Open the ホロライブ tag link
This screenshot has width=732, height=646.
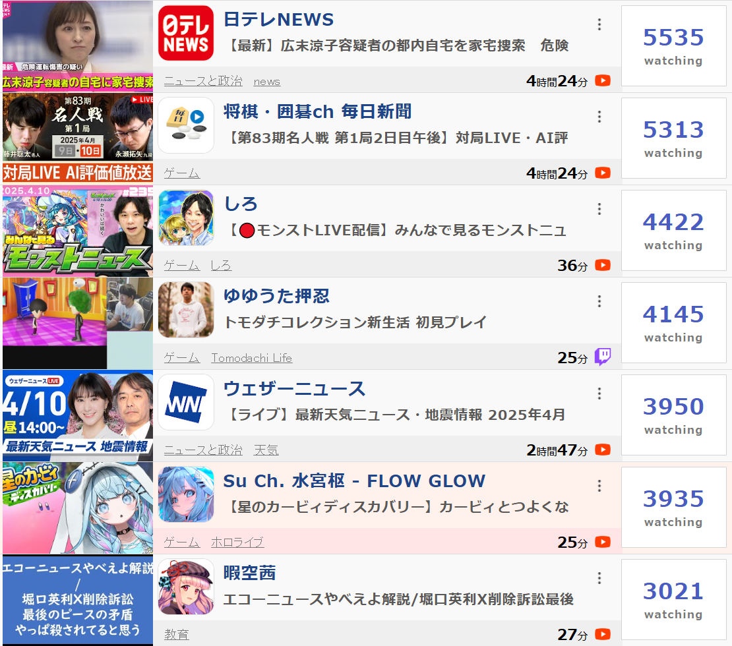(x=237, y=543)
